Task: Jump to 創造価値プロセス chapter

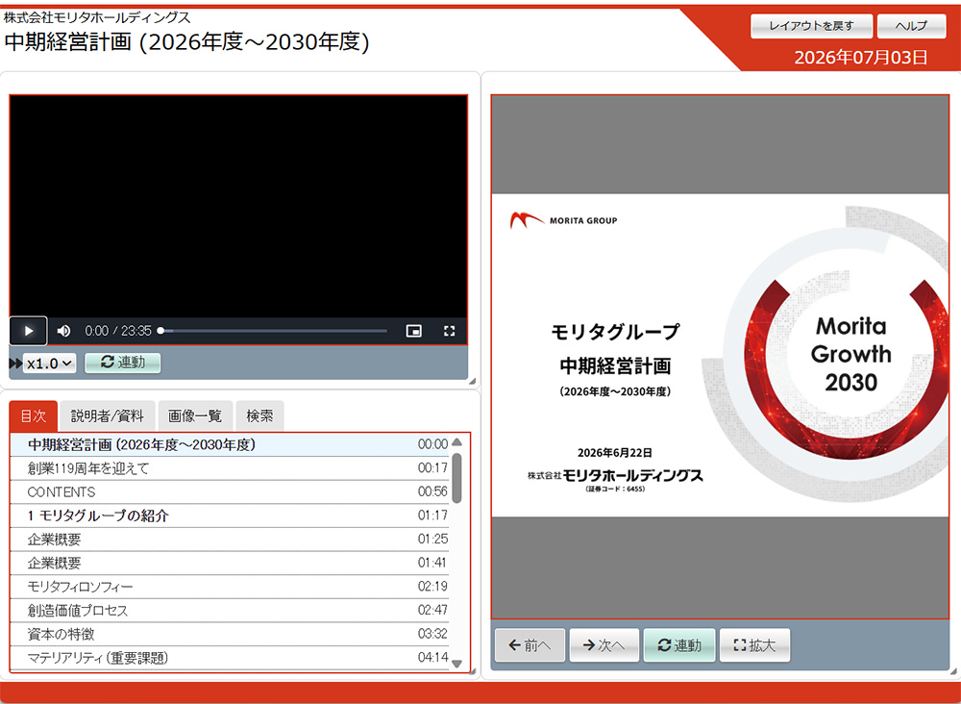Action: pos(230,611)
